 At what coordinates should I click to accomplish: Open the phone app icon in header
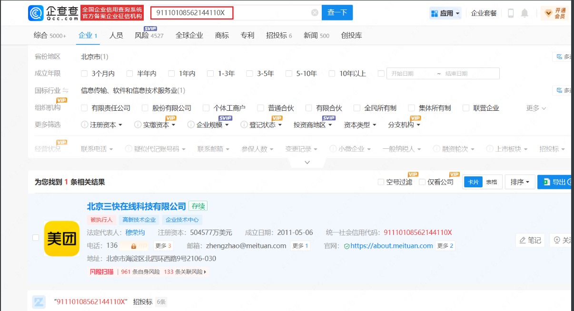coord(511,13)
